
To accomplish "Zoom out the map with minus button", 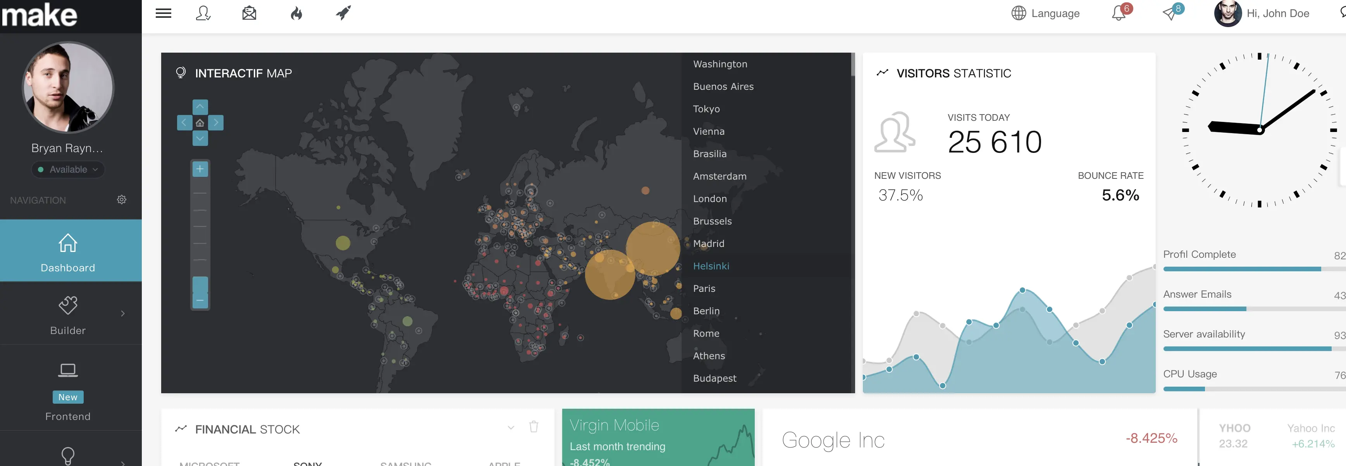I will 200,301.
